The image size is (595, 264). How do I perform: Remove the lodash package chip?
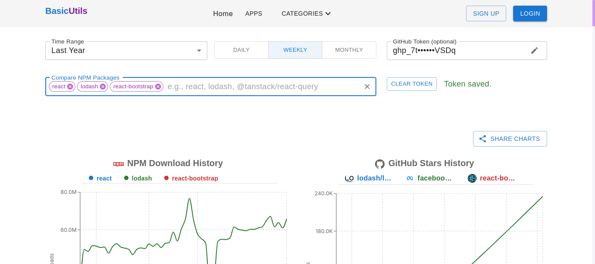point(103,87)
